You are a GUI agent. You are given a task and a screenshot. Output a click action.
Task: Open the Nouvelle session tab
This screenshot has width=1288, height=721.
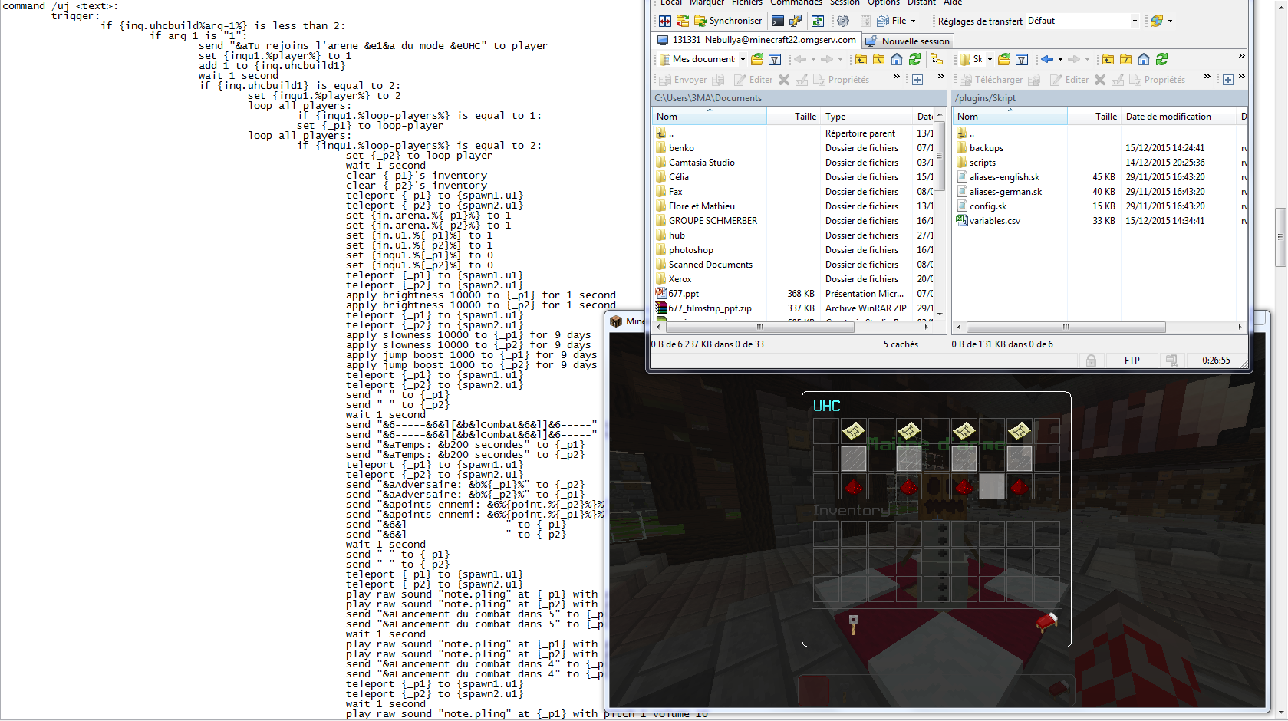[x=908, y=41]
